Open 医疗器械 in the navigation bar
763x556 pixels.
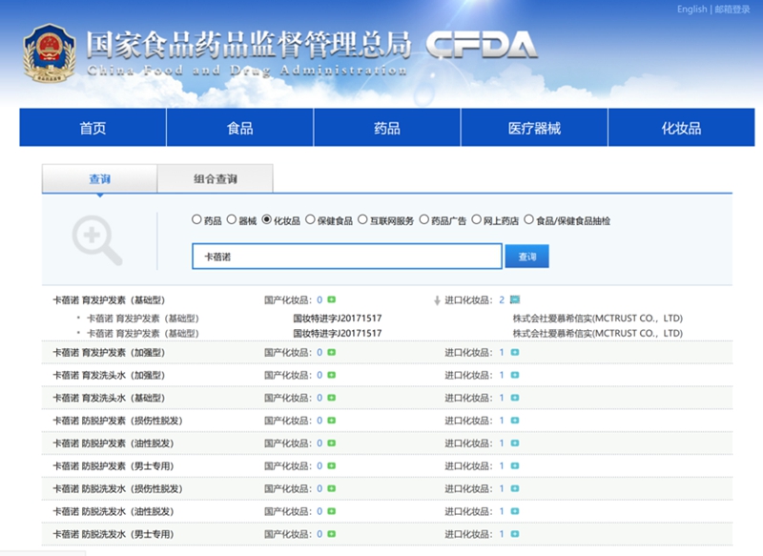tap(534, 128)
